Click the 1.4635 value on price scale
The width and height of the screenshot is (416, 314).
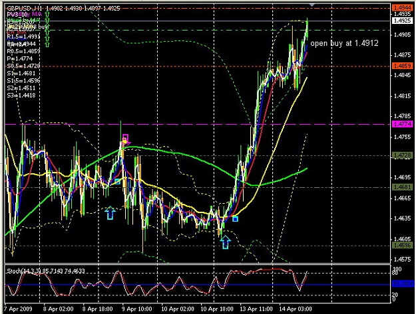click(403, 218)
